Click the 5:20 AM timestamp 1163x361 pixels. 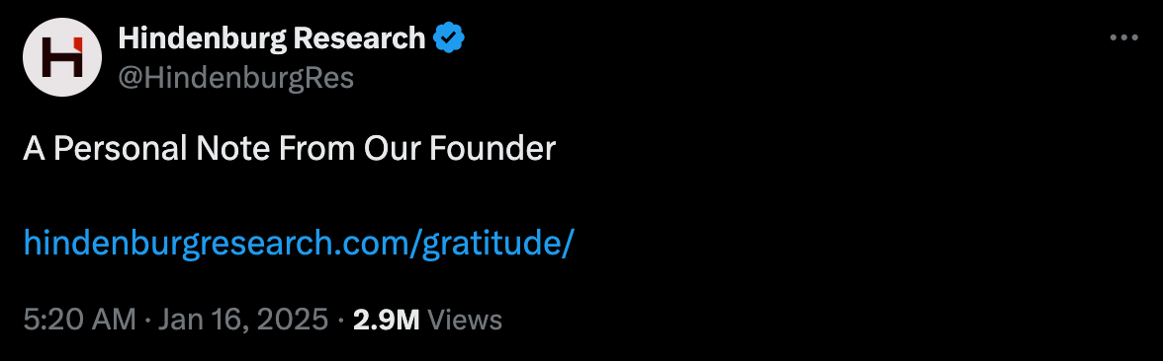click(80, 320)
